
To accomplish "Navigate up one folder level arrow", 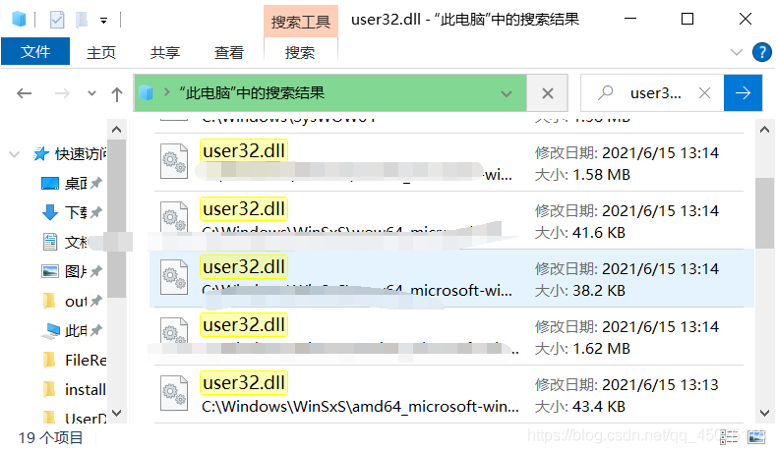I will click(x=117, y=93).
